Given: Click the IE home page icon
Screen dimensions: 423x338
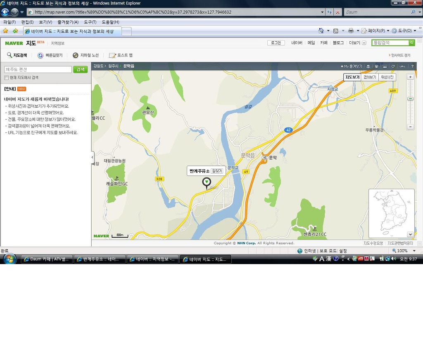Looking at the screenshot, I should tap(321, 31).
